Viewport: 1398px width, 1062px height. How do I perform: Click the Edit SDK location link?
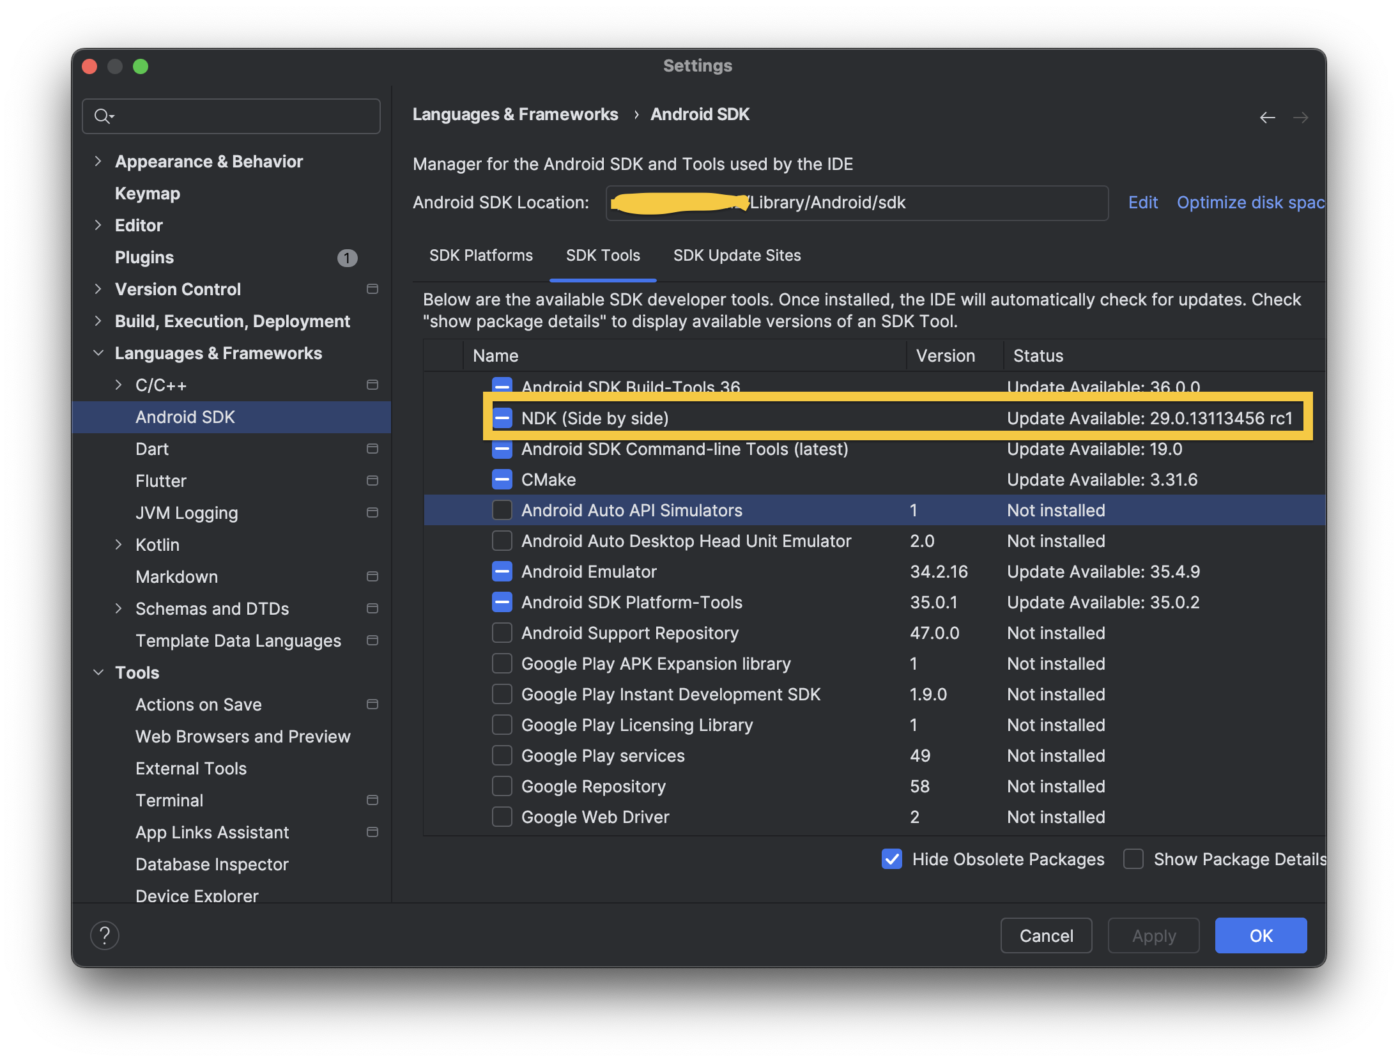tap(1142, 203)
